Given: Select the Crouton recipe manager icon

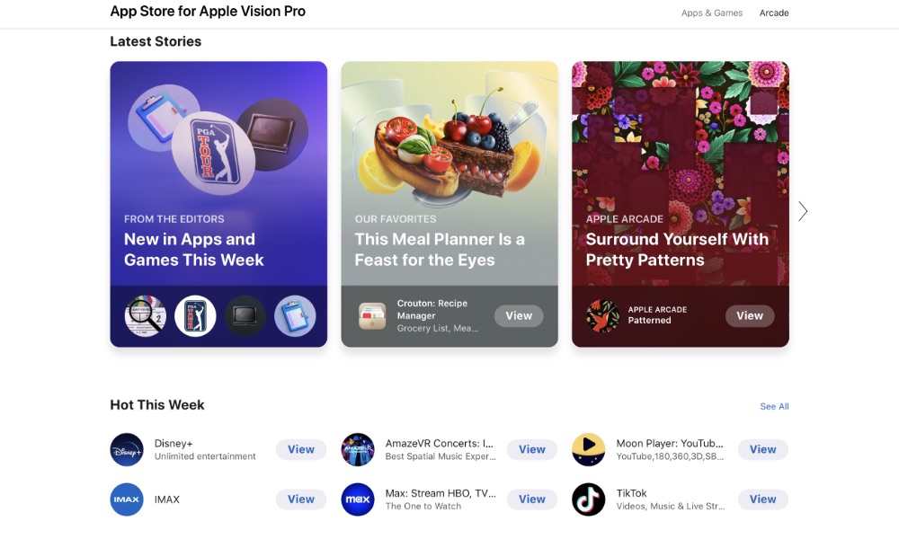Looking at the screenshot, I should [x=372, y=316].
